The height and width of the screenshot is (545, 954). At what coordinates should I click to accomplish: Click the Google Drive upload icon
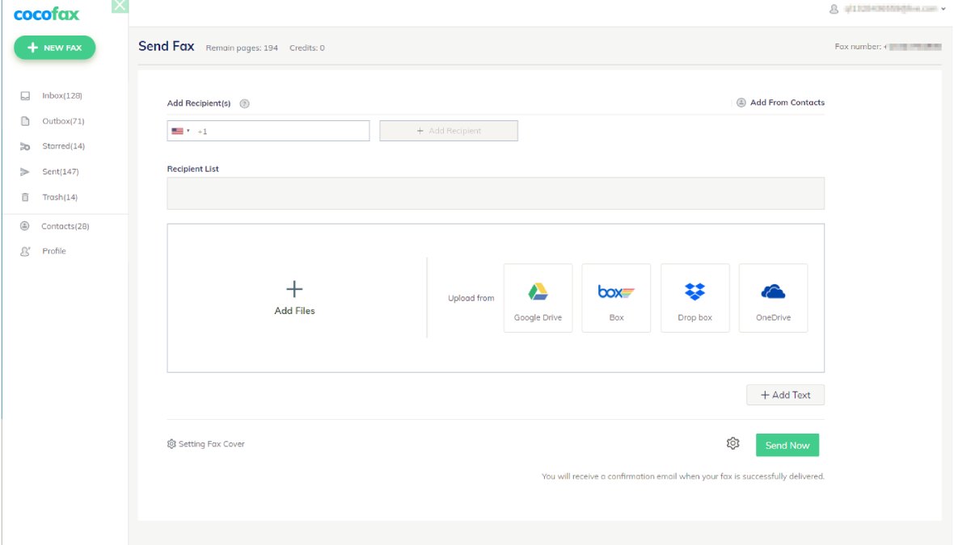pos(538,298)
